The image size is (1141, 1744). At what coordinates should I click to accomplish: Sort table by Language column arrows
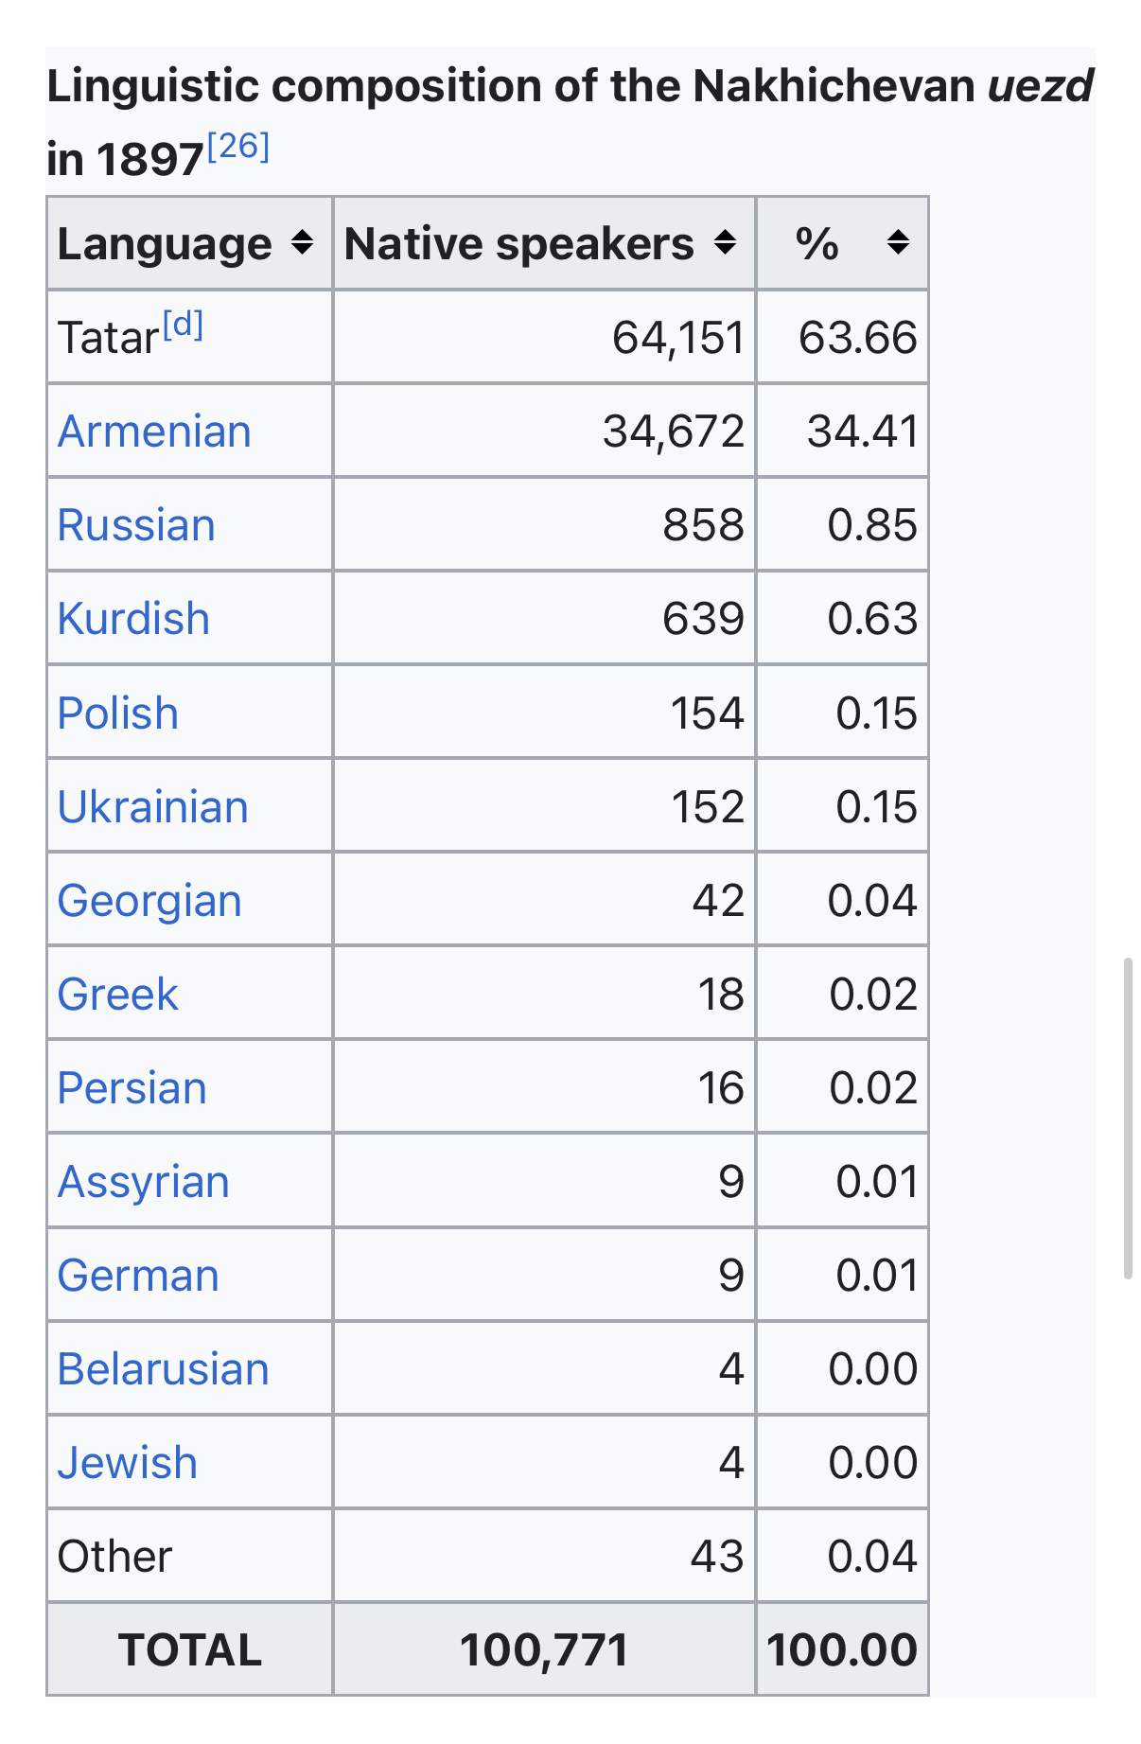(302, 243)
